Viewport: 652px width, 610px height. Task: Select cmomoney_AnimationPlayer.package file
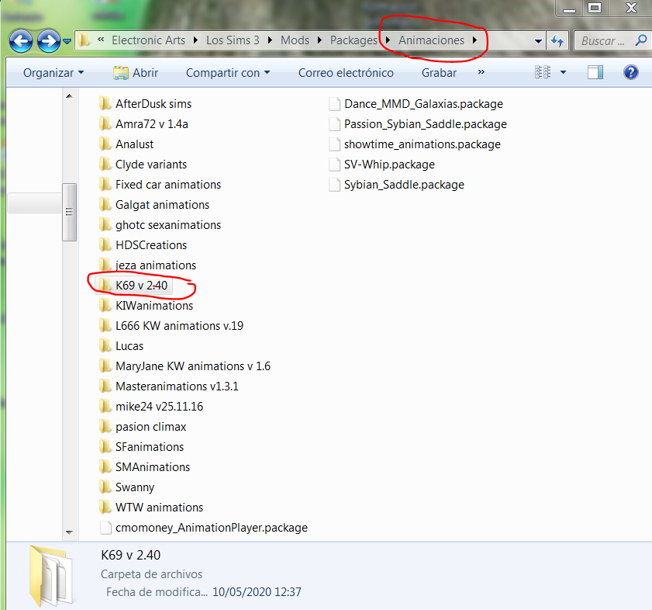pos(204,528)
